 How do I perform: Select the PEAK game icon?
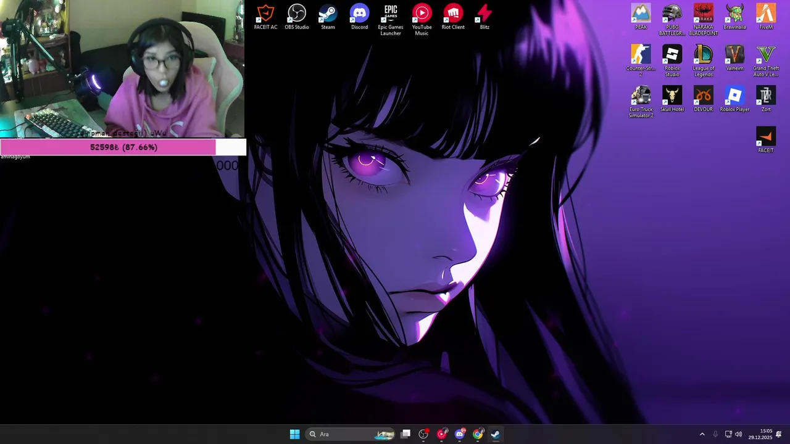pos(641,17)
